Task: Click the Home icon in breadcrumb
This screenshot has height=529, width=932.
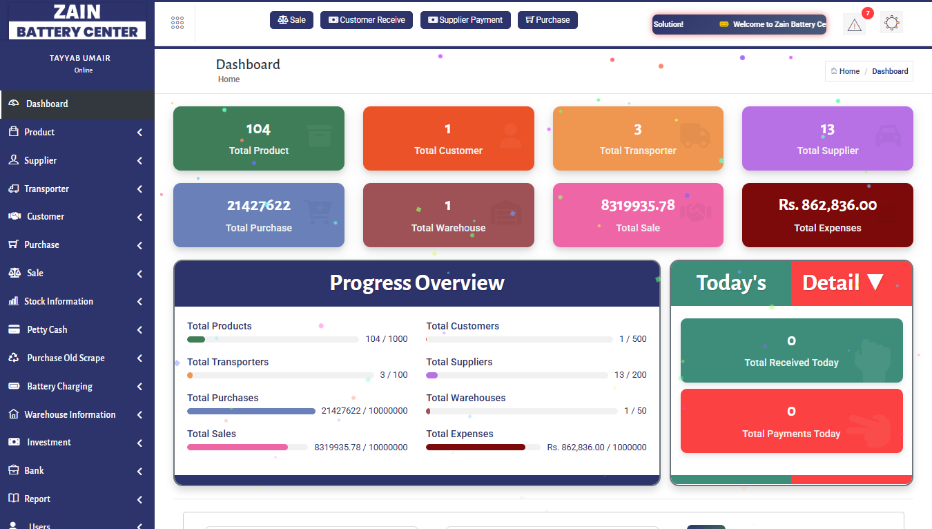Action: (x=834, y=71)
